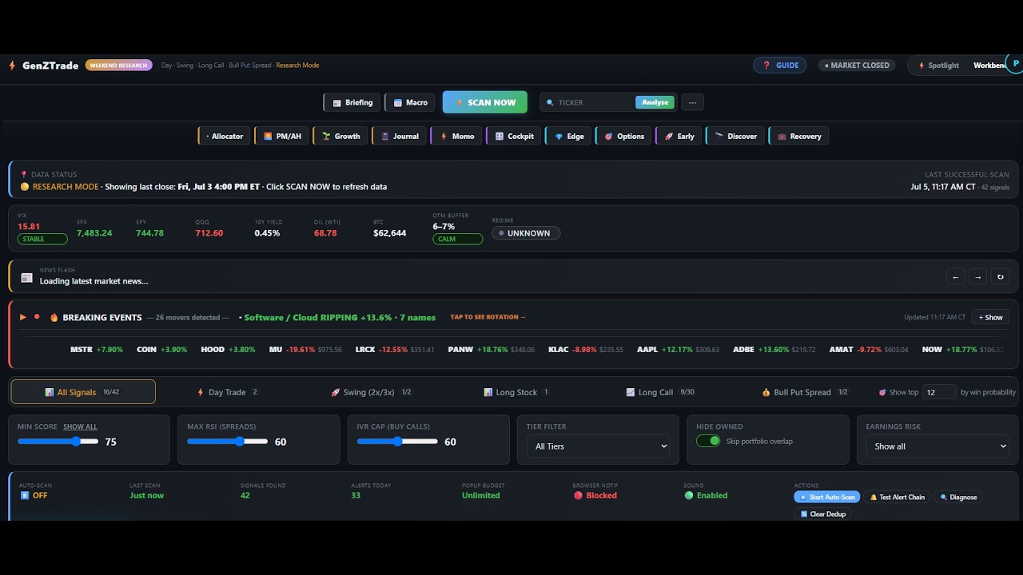1023x575 pixels.
Task: Click the GenZTrade lightning logo
Action: click(x=12, y=65)
